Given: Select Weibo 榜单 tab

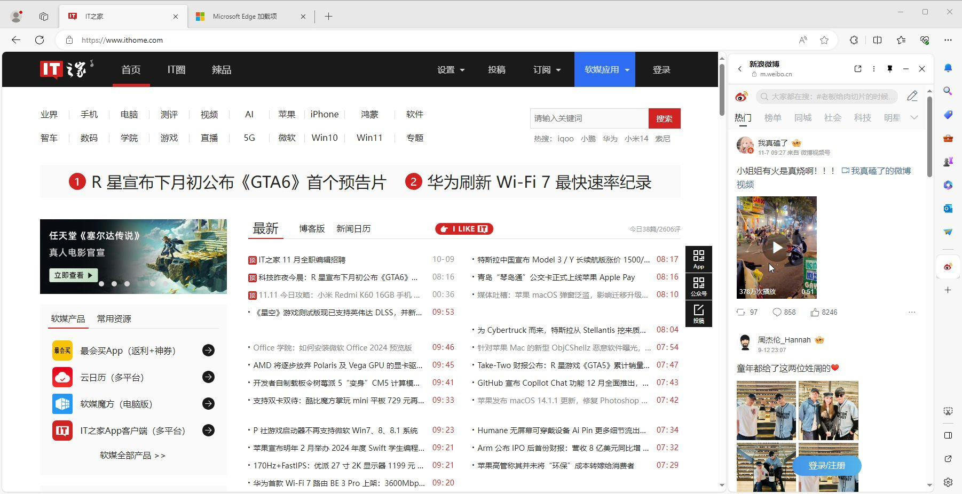Looking at the screenshot, I should (772, 117).
